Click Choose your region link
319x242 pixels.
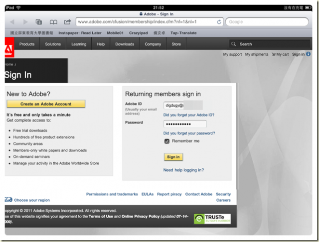tap(32, 200)
